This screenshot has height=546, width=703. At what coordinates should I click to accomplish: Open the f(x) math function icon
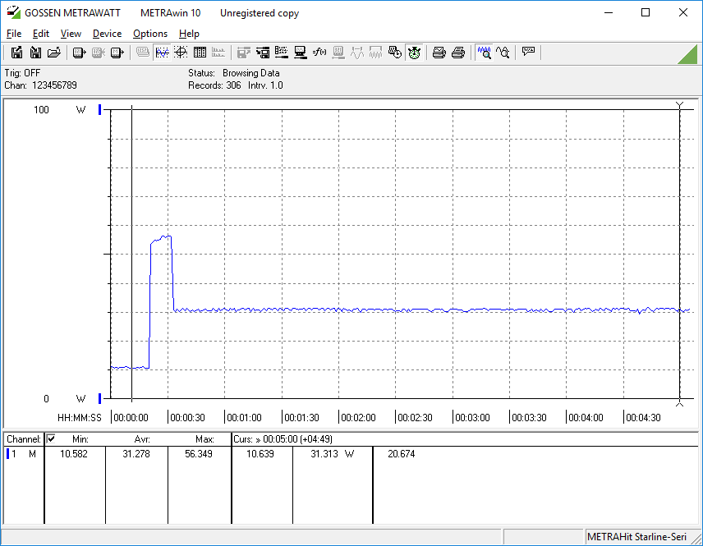tap(319, 53)
